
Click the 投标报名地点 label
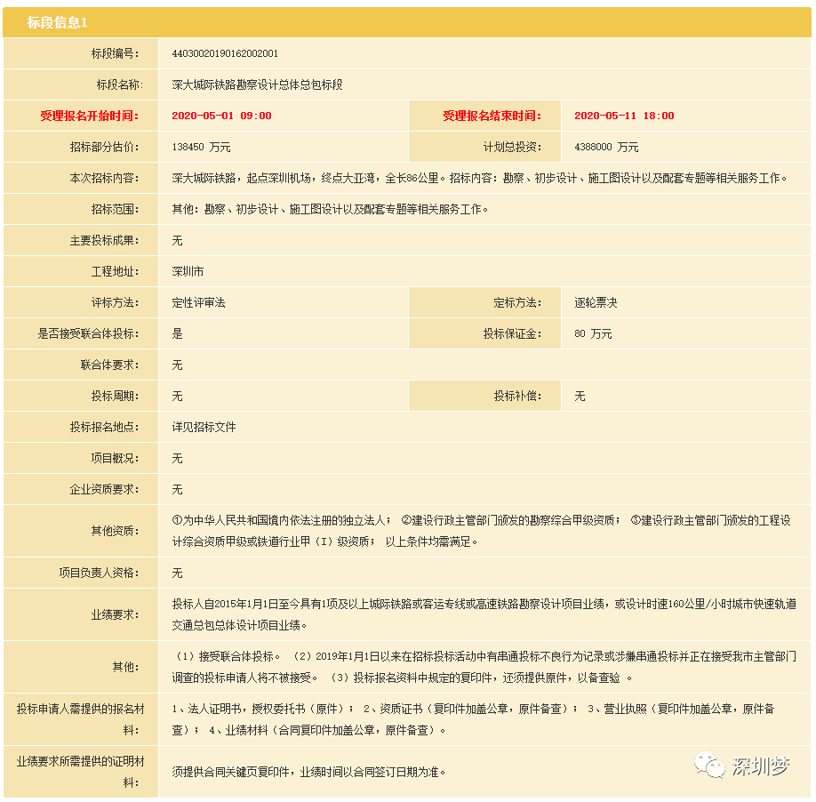105,428
